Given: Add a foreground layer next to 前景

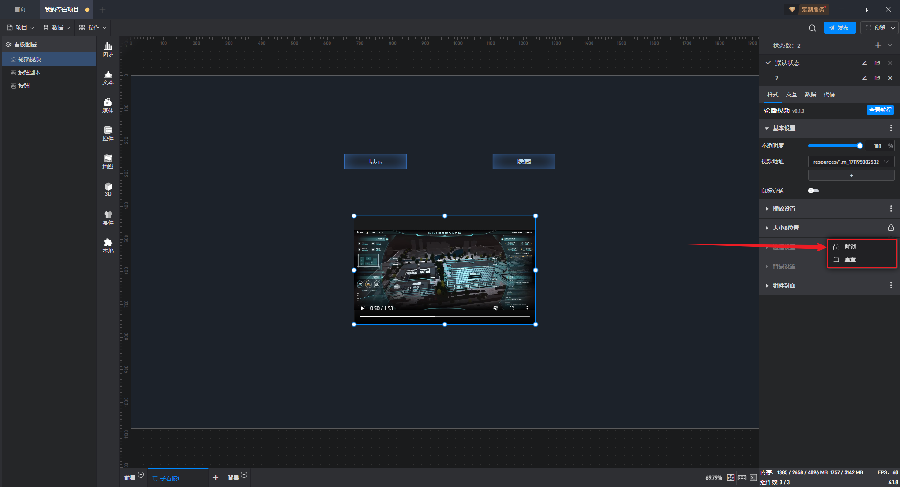Looking at the screenshot, I should pos(141,475).
